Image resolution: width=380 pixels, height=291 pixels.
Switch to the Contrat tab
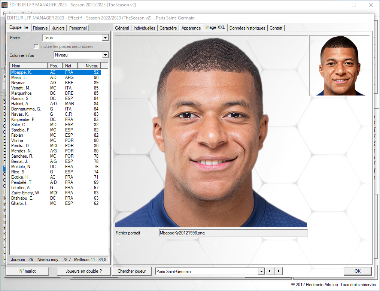(x=276, y=28)
